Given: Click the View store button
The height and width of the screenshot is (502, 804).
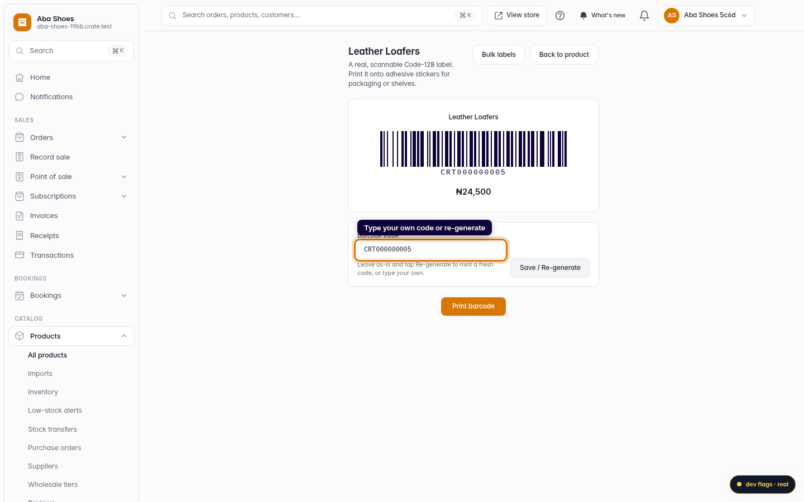Looking at the screenshot, I should 517,16.
